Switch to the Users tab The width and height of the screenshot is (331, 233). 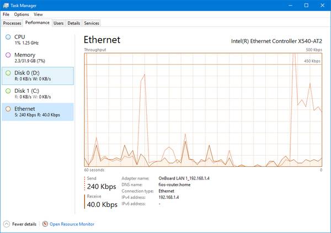pos(58,23)
